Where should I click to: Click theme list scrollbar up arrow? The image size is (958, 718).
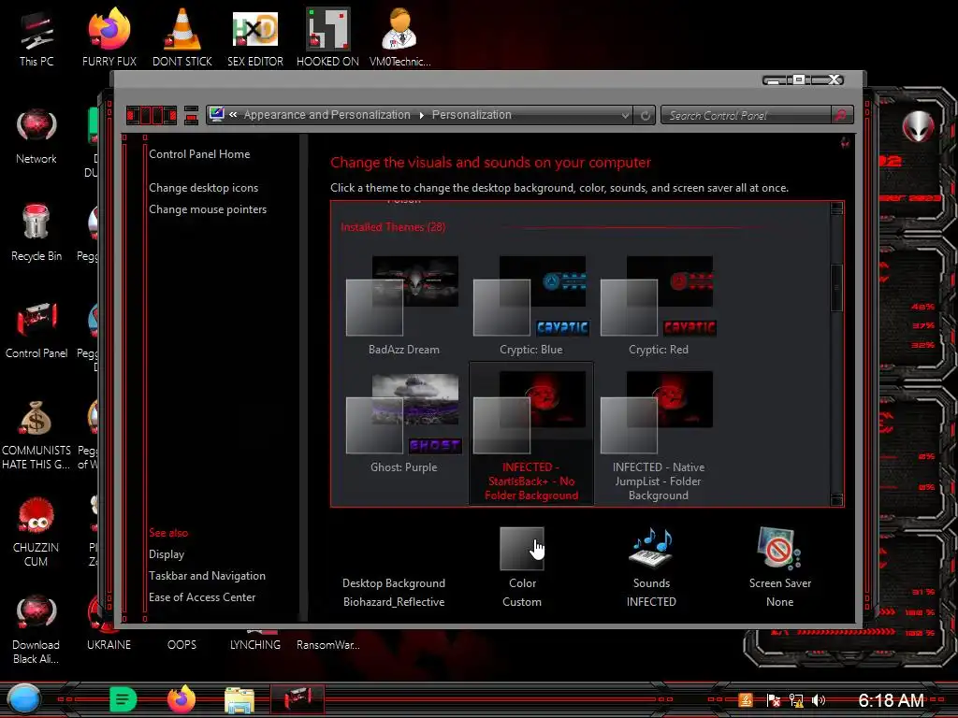837,208
